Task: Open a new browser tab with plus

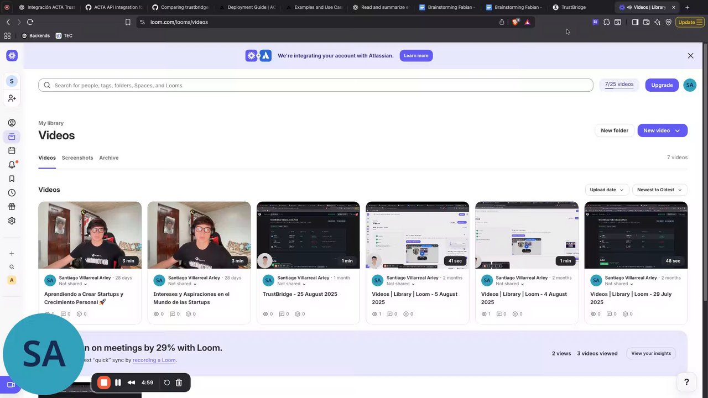Action: (687, 7)
